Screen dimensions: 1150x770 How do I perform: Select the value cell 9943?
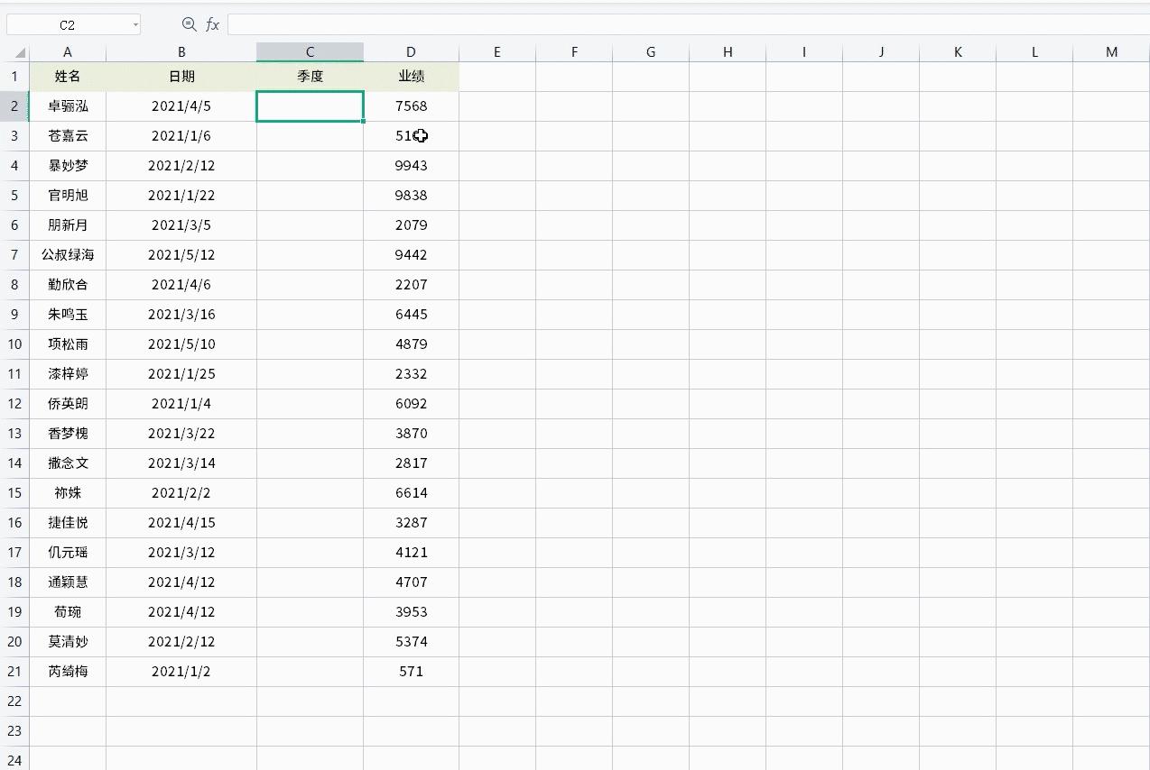tap(412, 166)
